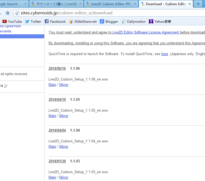Click the 2014/01/30 date heading
The image size is (205, 181).
[57, 161]
